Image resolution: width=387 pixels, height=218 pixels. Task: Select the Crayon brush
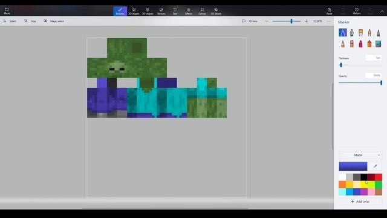360,44
